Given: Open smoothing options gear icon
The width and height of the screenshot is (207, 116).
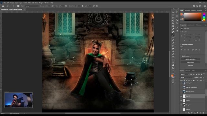Looking at the screenshot, I should [x=83, y=6].
